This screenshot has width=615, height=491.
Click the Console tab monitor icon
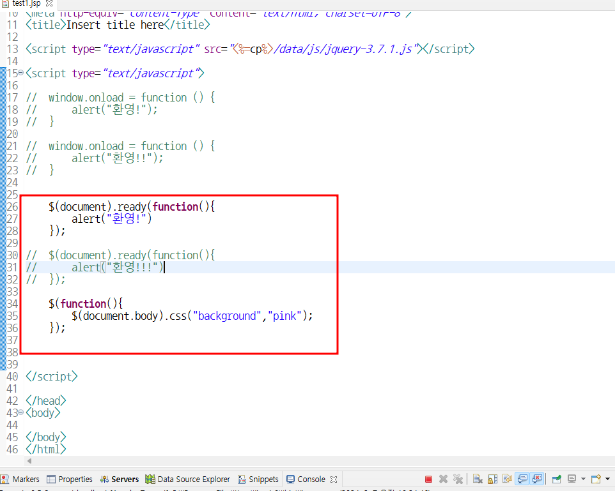point(290,480)
